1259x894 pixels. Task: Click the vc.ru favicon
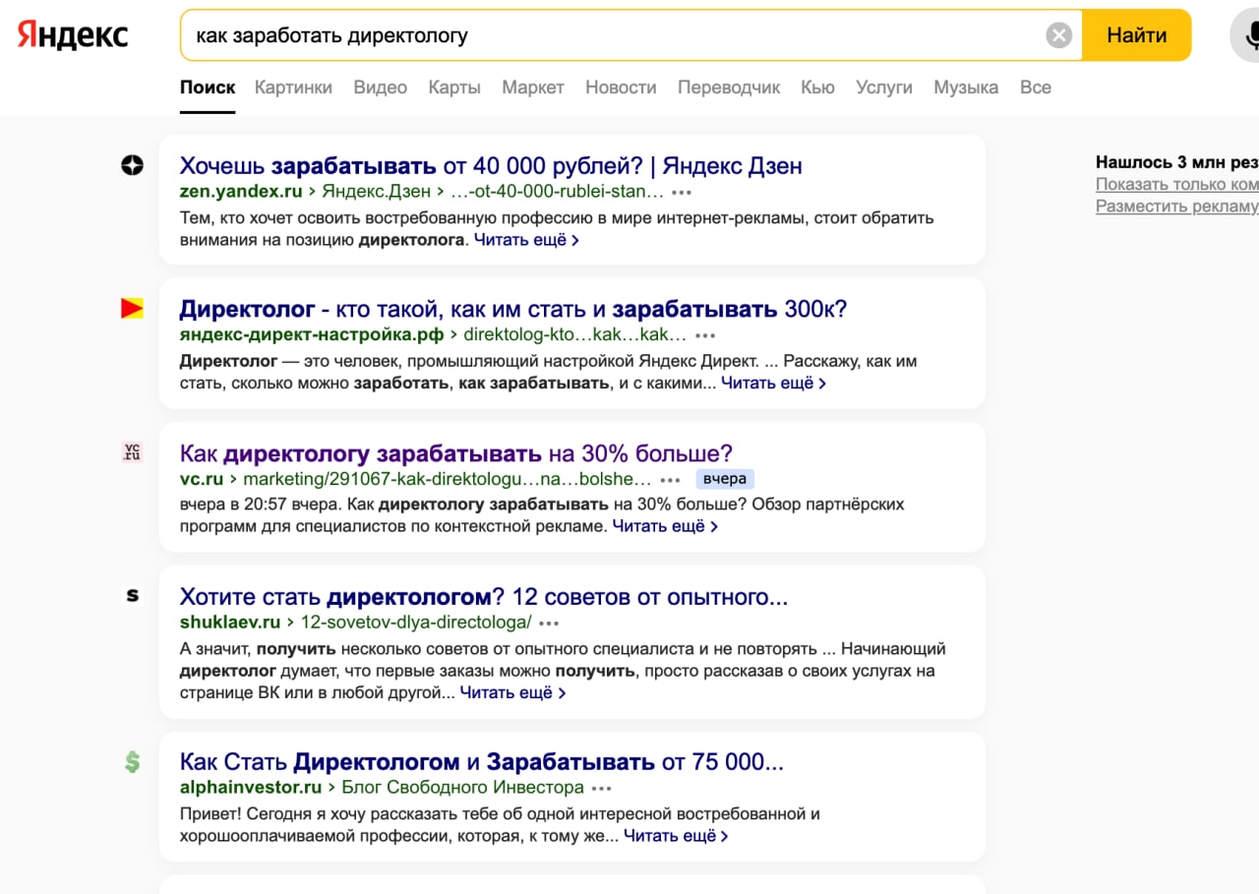[132, 452]
